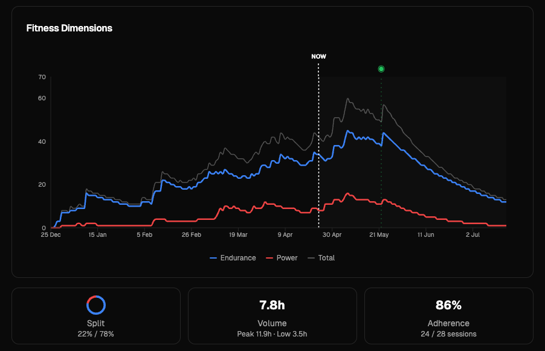Click Peak 11.9h · Low 3.5h text

click(x=272, y=334)
